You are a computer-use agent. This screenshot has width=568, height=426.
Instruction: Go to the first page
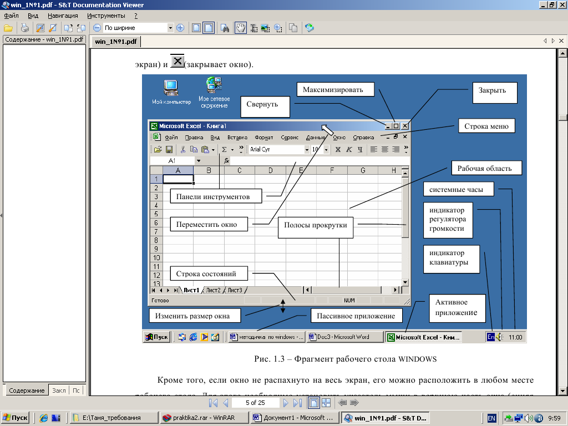point(214,403)
